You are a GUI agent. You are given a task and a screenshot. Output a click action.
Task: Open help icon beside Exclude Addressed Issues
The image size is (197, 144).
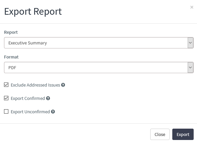[x=63, y=85]
